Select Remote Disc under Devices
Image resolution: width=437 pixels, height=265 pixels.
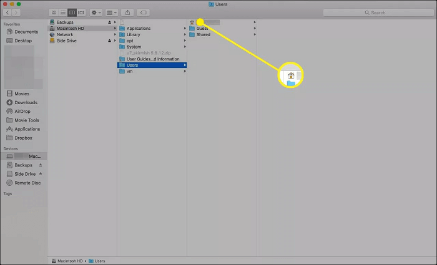[27, 183]
